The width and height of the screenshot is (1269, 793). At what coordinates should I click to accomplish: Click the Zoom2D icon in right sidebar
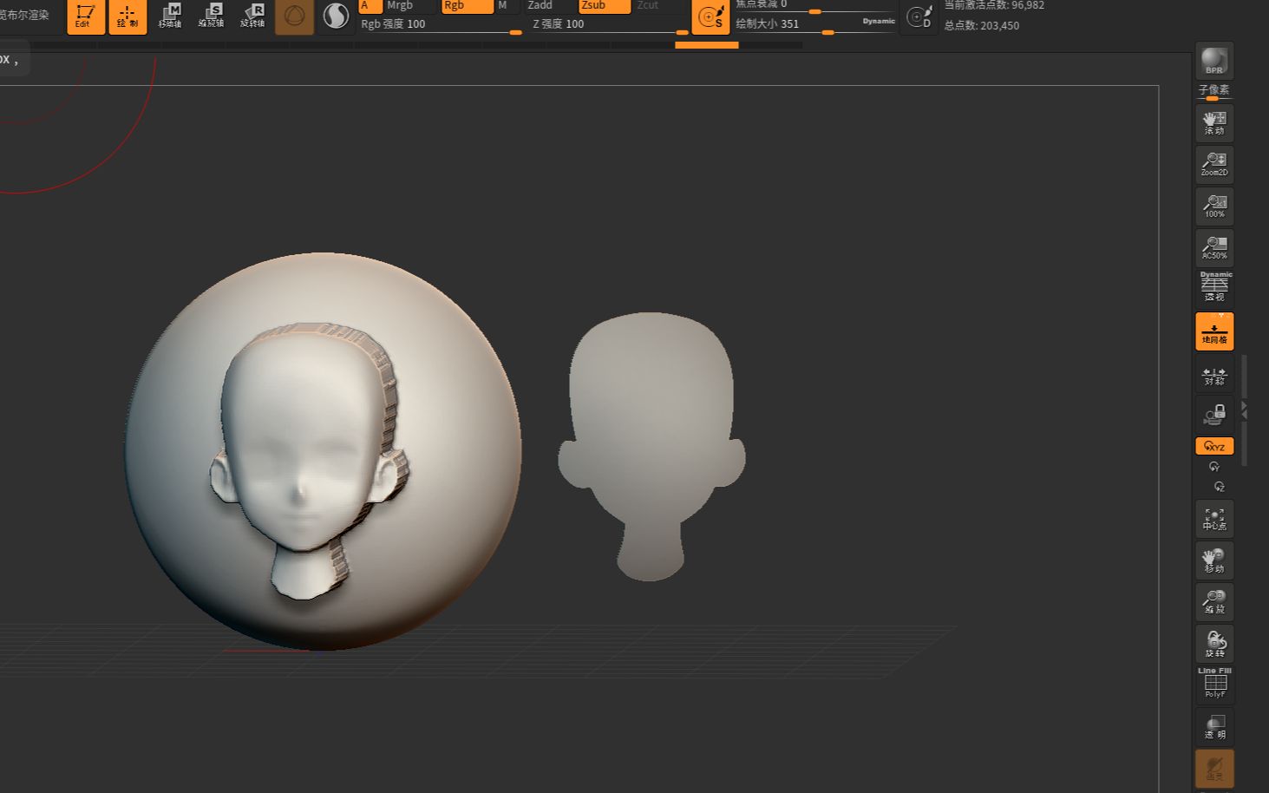tap(1213, 164)
